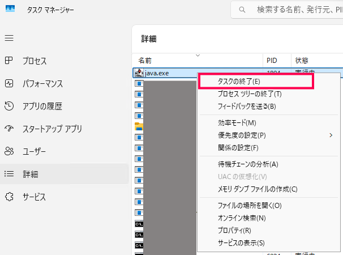This screenshot has width=343, height=255.
Task: Choose サービスの表示(S)
Action: [x=241, y=243]
